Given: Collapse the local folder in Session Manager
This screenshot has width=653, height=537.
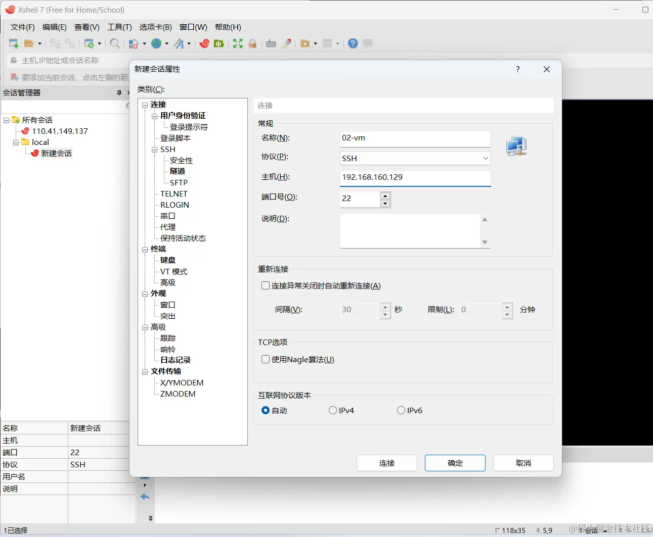Looking at the screenshot, I should [x=16, y=142].
